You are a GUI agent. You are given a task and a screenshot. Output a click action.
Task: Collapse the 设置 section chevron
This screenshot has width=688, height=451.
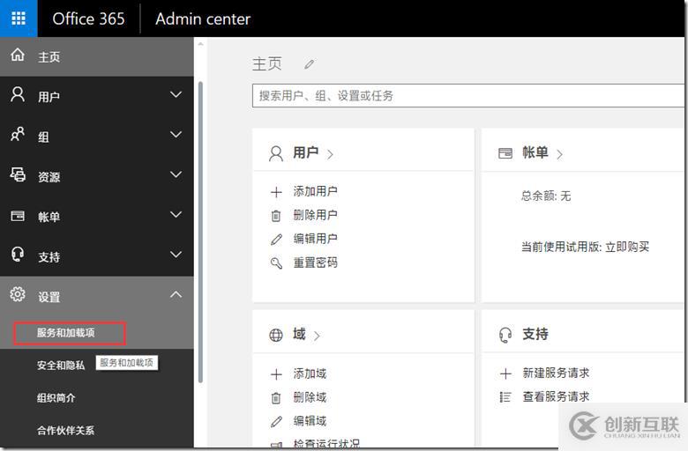click(176, 294)
